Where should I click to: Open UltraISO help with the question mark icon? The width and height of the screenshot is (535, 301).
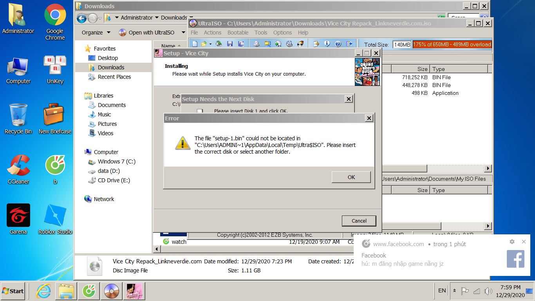tap(338, 44)
